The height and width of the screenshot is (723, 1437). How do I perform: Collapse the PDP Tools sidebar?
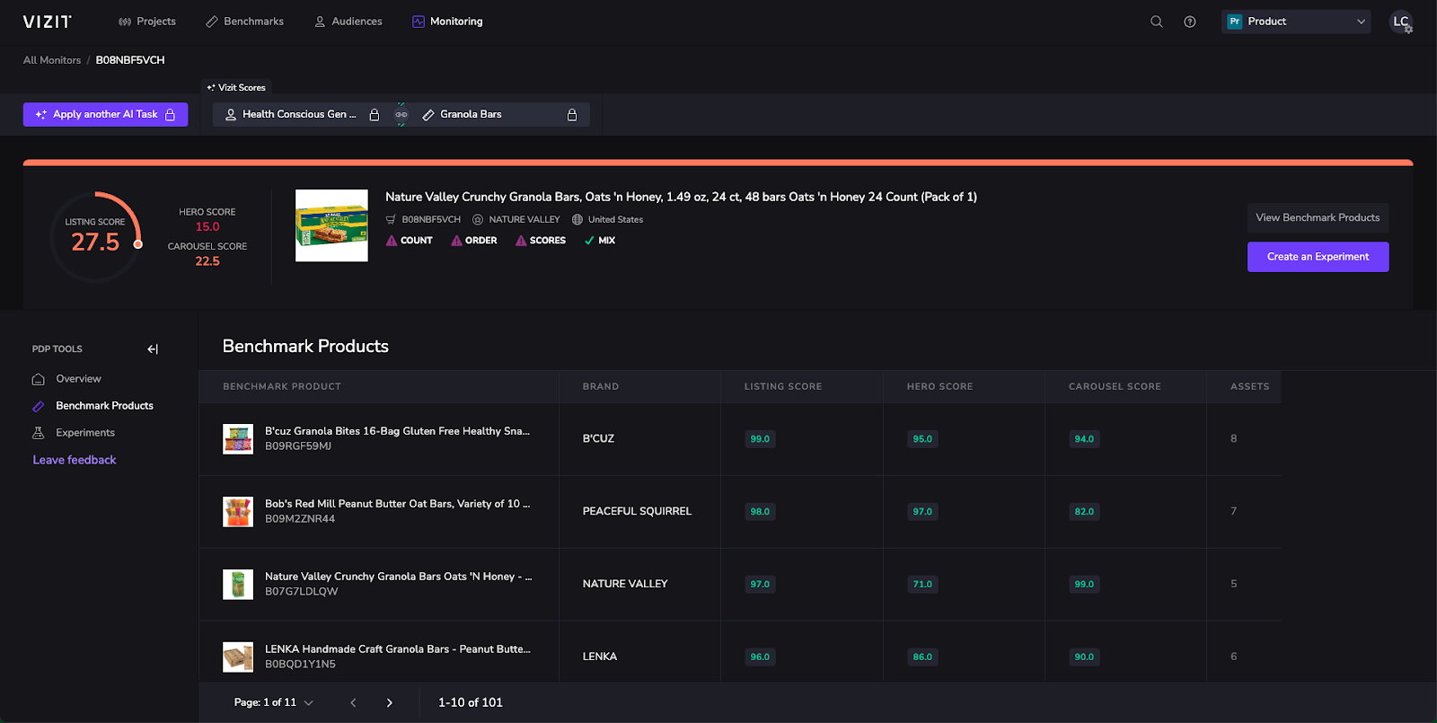[153, 349]
